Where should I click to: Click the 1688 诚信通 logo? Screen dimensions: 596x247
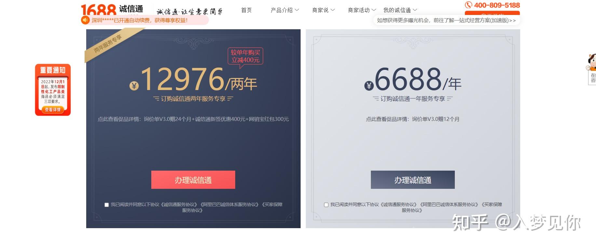(112, 10)
